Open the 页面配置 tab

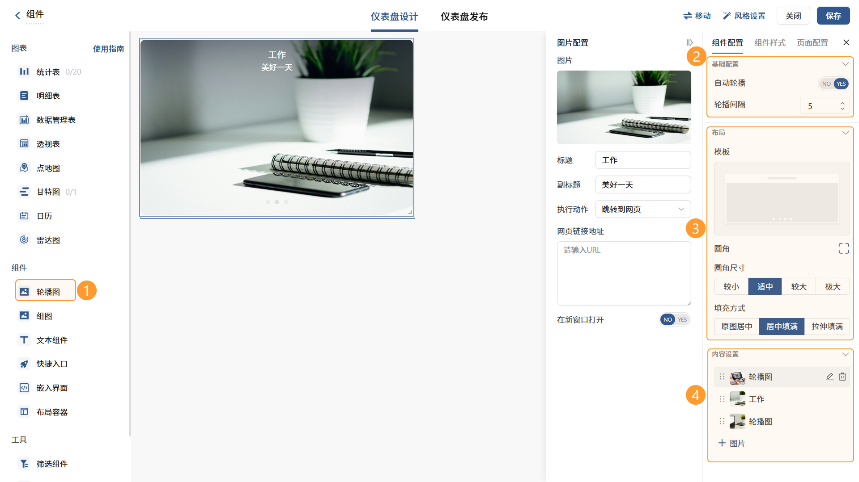pyautogui.click(x=812, y=43)
